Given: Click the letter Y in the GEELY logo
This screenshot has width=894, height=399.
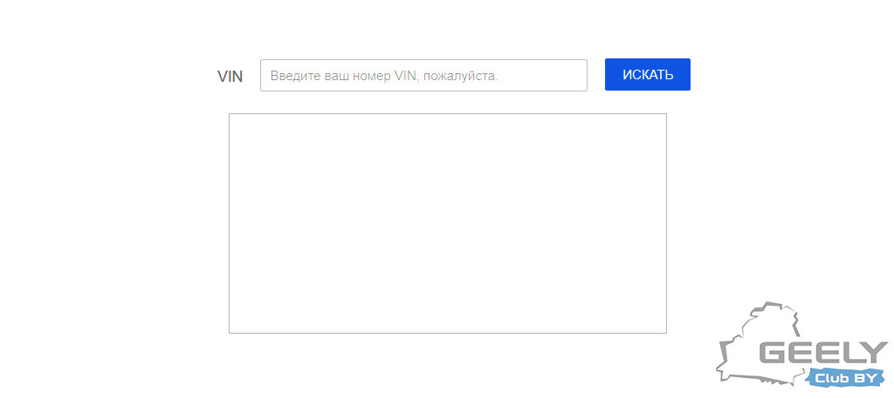Looking at the screenshot, I should coord(875,354).
